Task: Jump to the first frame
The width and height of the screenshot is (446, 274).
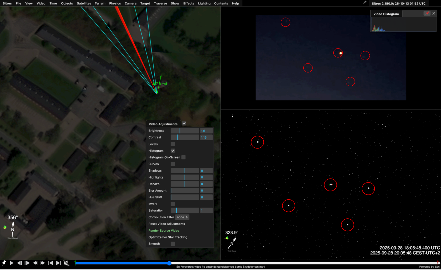Action: click(x=50, y=263)
